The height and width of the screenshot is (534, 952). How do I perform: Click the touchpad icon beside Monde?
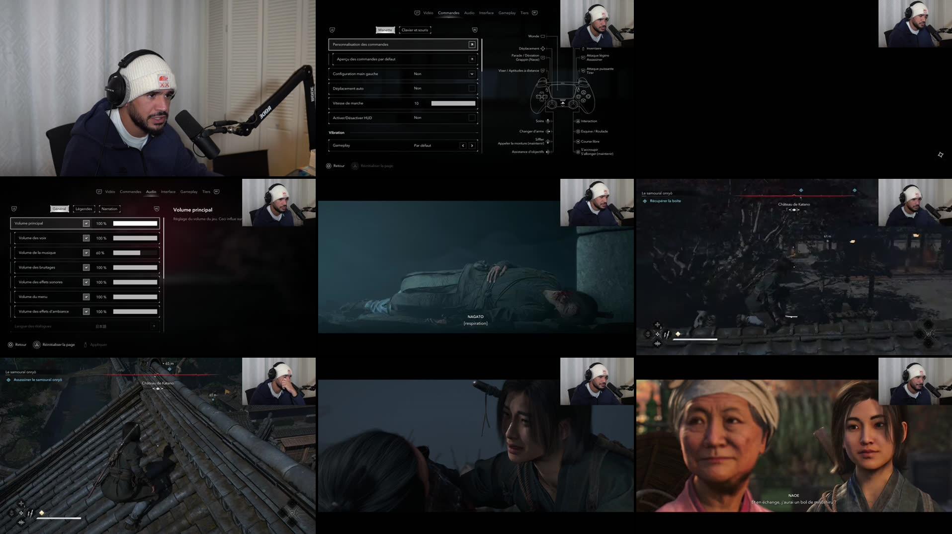tap(543, 36)
